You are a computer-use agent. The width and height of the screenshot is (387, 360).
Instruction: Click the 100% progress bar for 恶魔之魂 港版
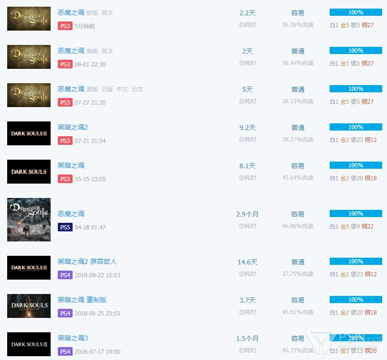tap(356, 89)
